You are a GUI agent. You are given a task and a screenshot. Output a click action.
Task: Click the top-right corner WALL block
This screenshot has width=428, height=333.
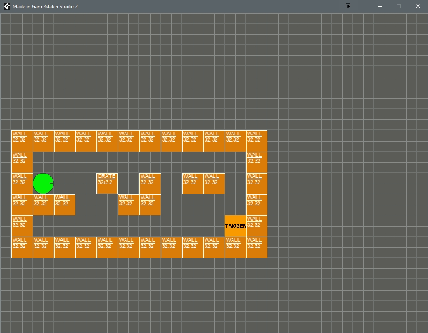tap(256, 141)
